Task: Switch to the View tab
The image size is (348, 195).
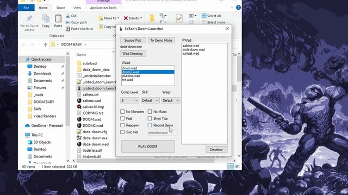Action: (77, 8)
